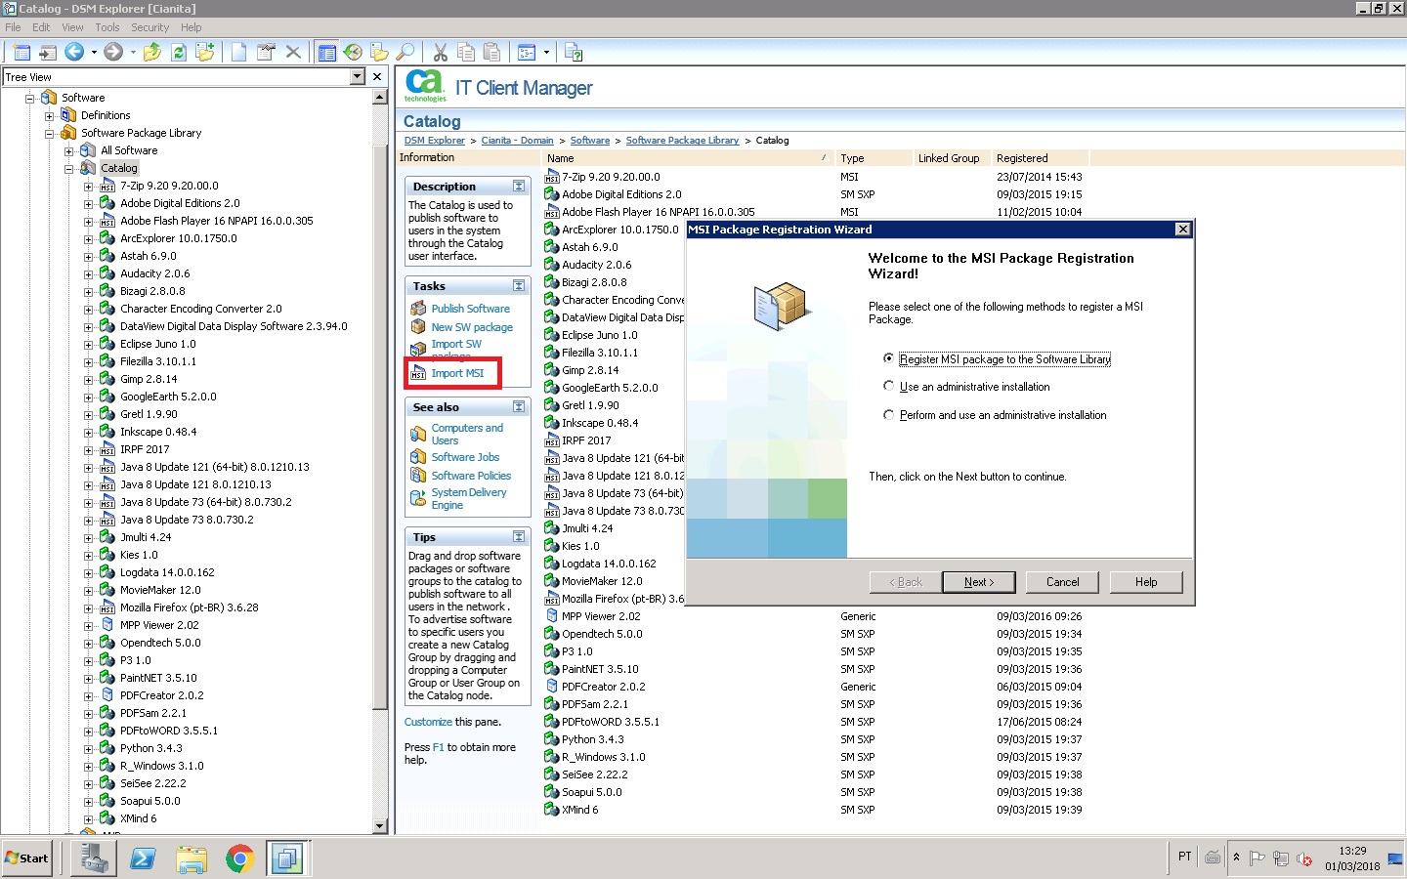Toggle the tree pane view toolbar icon
The image size is (1407, 879).
tap(327, 52)
